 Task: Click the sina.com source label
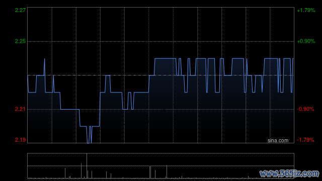(278, 141)
